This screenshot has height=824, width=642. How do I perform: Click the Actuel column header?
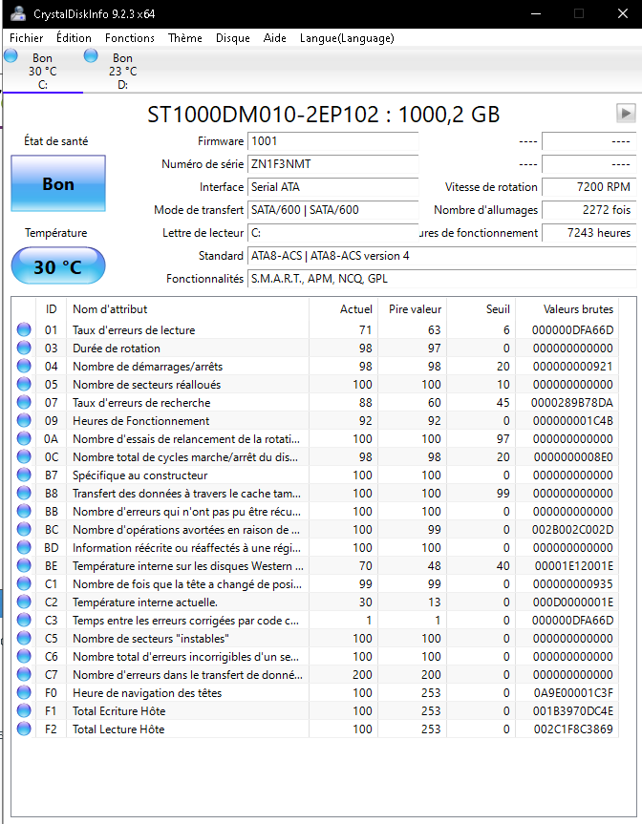point(343,309)
